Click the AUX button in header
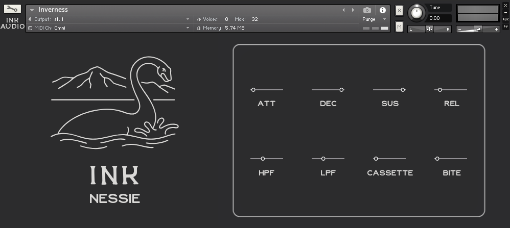510x228 pixels. tap(505, 19)
